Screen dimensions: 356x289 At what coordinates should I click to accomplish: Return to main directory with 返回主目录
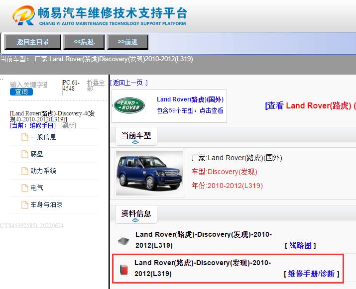32,42
